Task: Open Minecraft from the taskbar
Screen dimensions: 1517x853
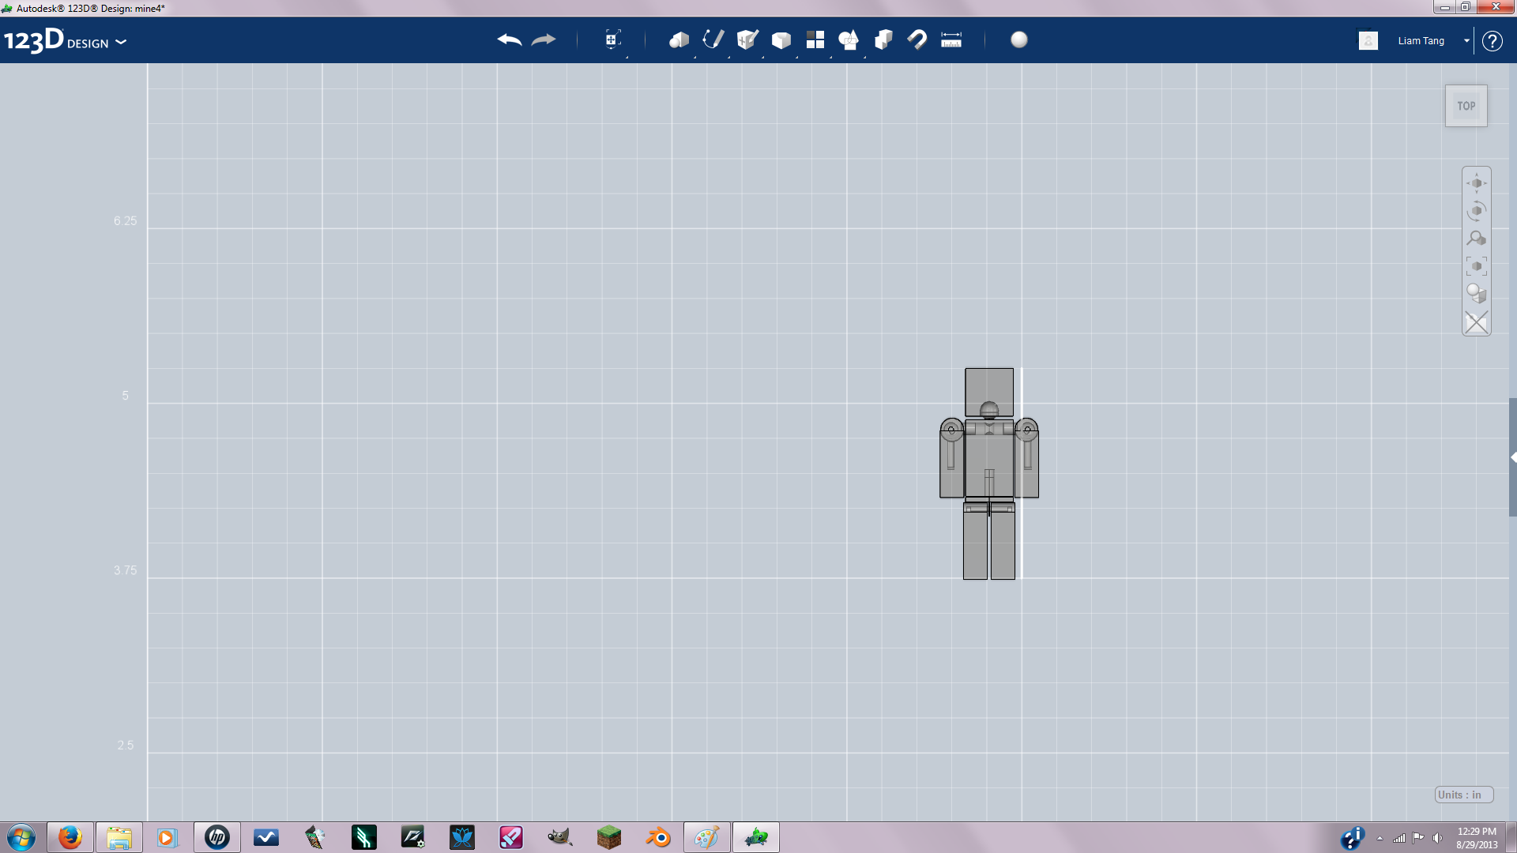Action: click(x=609, y=837)
